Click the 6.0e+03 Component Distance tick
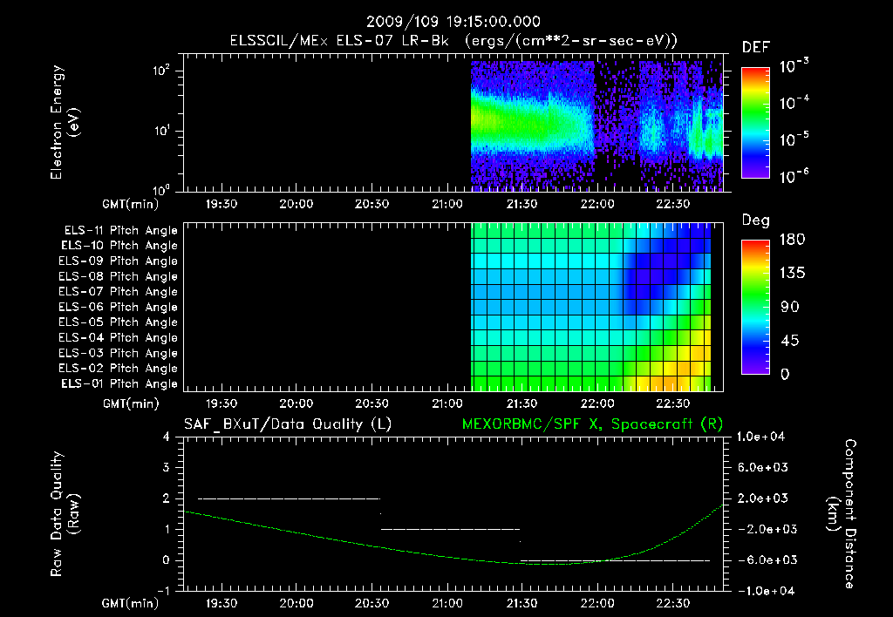 pos(763,467)
